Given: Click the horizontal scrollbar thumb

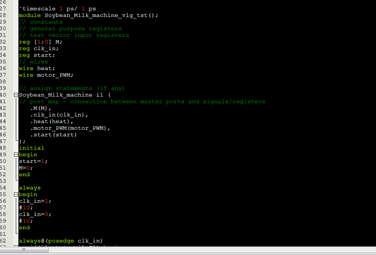Looking at the screenshot, I should [24, 250].
